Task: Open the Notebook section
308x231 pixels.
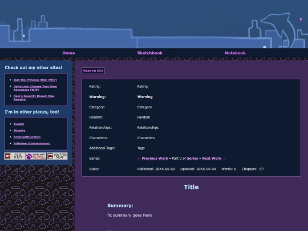Action: click(x=235, y=53)
